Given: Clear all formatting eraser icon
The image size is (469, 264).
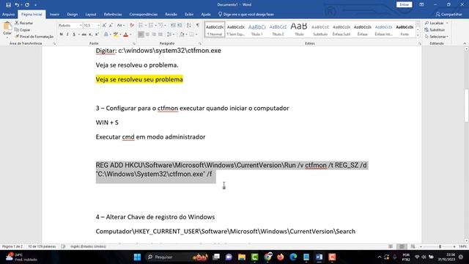Looking at the screenshot, I should click(132, 26).
